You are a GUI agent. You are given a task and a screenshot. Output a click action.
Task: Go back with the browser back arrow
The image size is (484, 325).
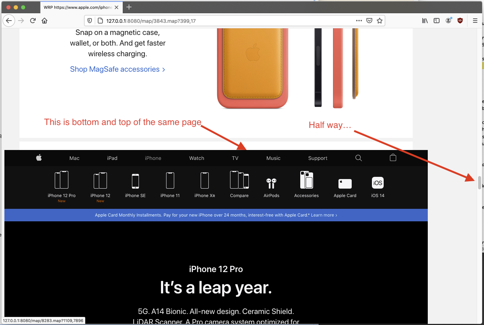[9, 21]
